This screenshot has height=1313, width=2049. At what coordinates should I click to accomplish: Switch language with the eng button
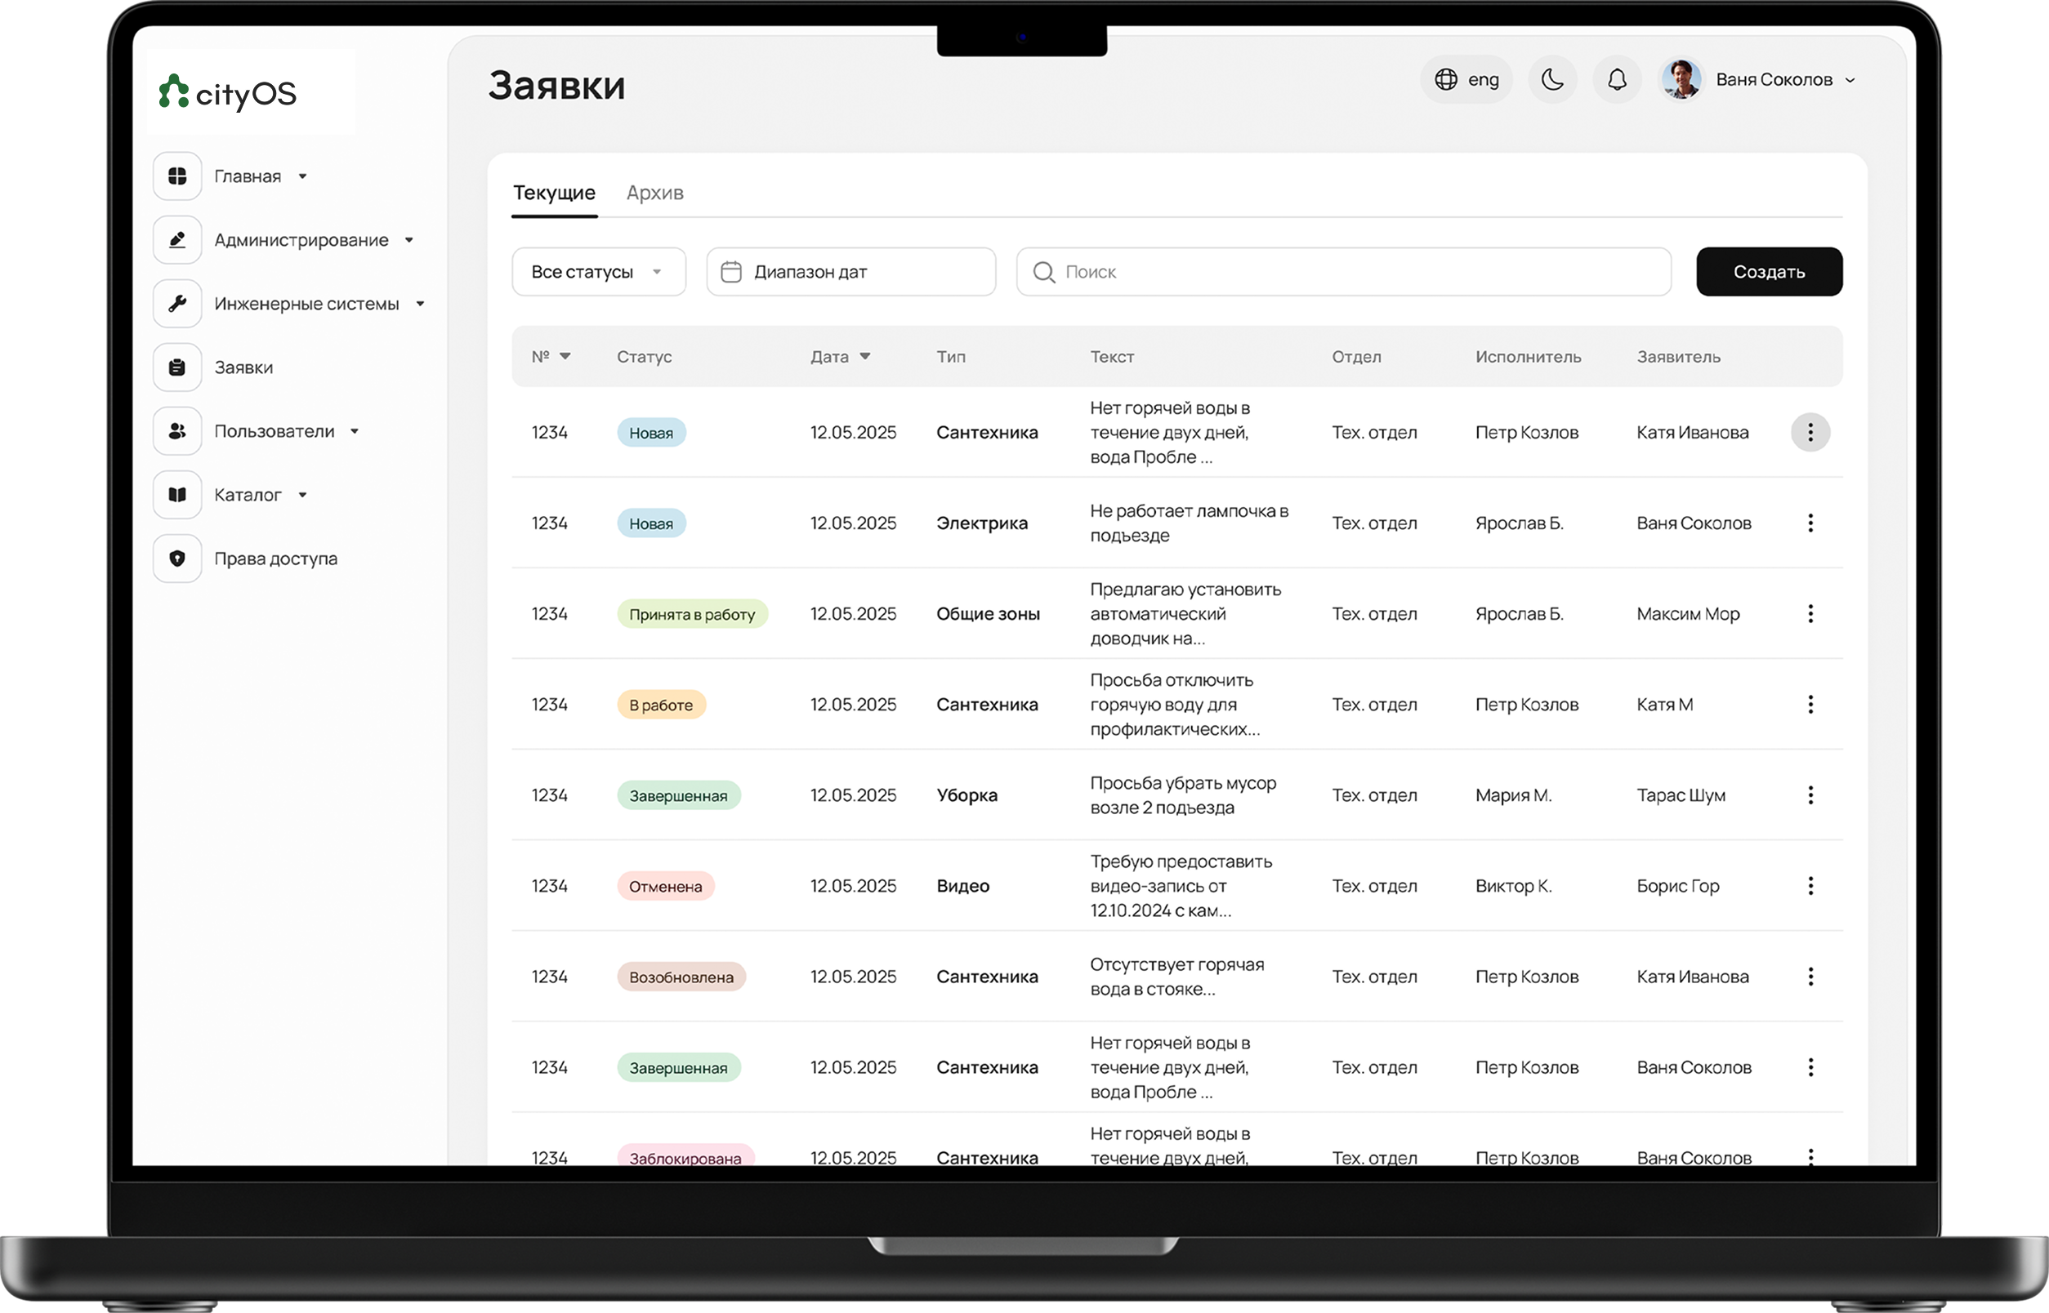point(1466,80)
